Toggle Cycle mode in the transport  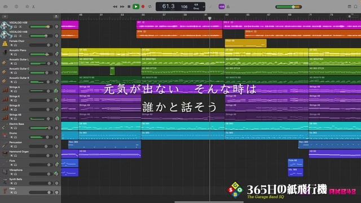pyautogui.click(x=150, y=7)
